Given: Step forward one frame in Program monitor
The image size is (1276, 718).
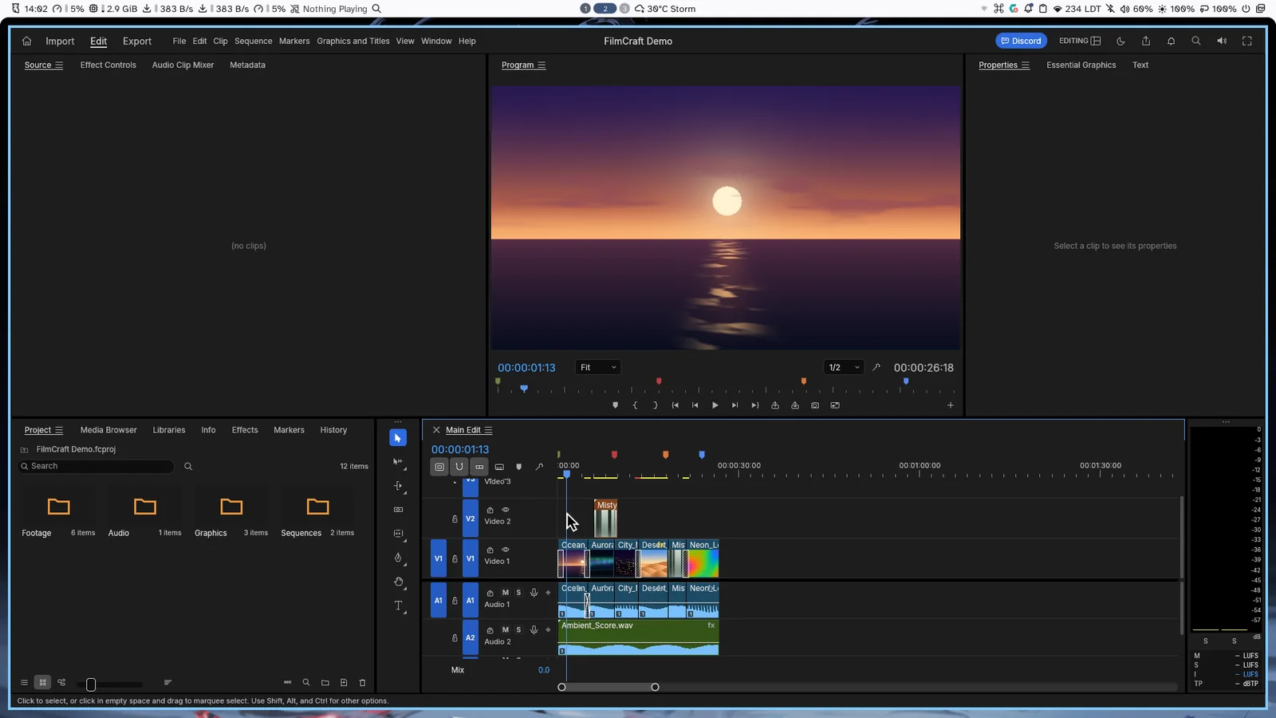Looking at the screenshot, I should click(x=734, y=405).
